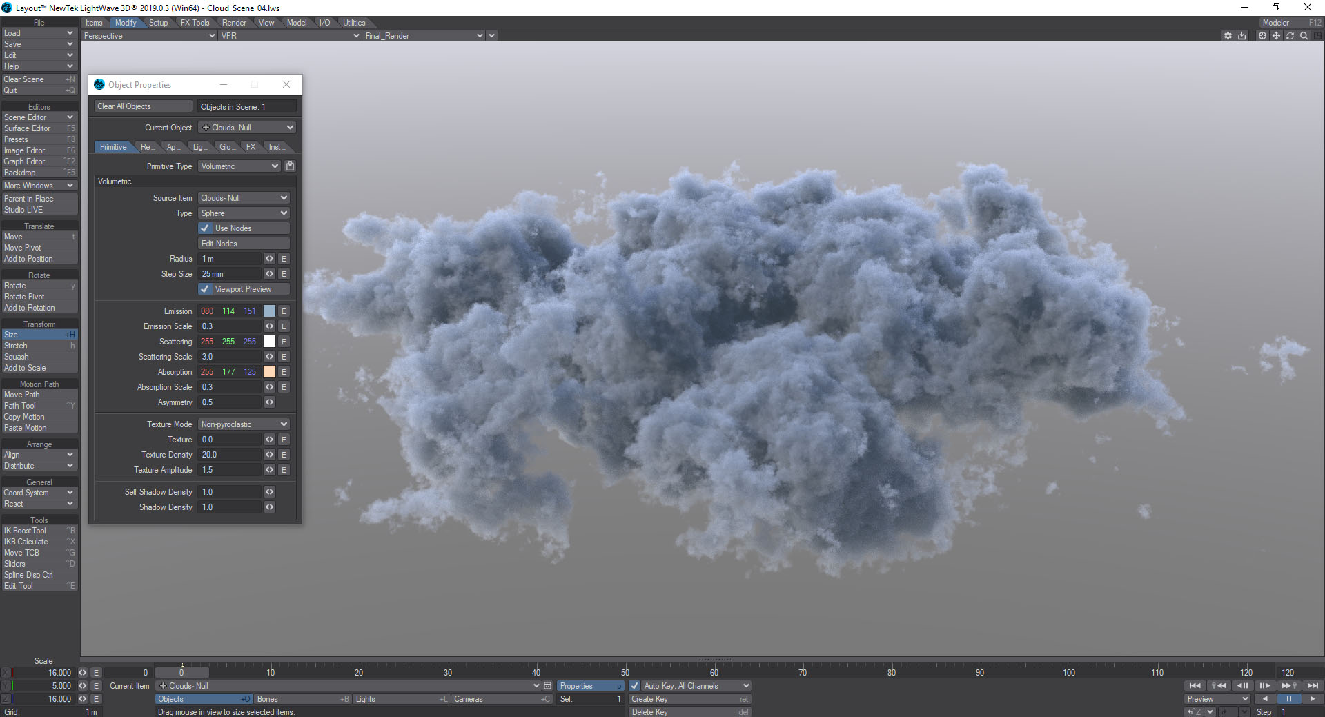Click the envelope E button for Step Size
Image resolution: width=1325 pixels, height=717 pixels.
click(x=284, y=274)
